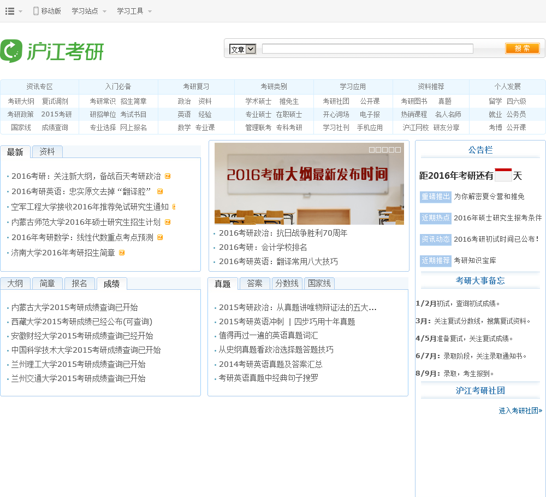The width and height of the screenshot is (546, 497).
Task: Click the mobile phone icon for 移动版
Action: 36,11
